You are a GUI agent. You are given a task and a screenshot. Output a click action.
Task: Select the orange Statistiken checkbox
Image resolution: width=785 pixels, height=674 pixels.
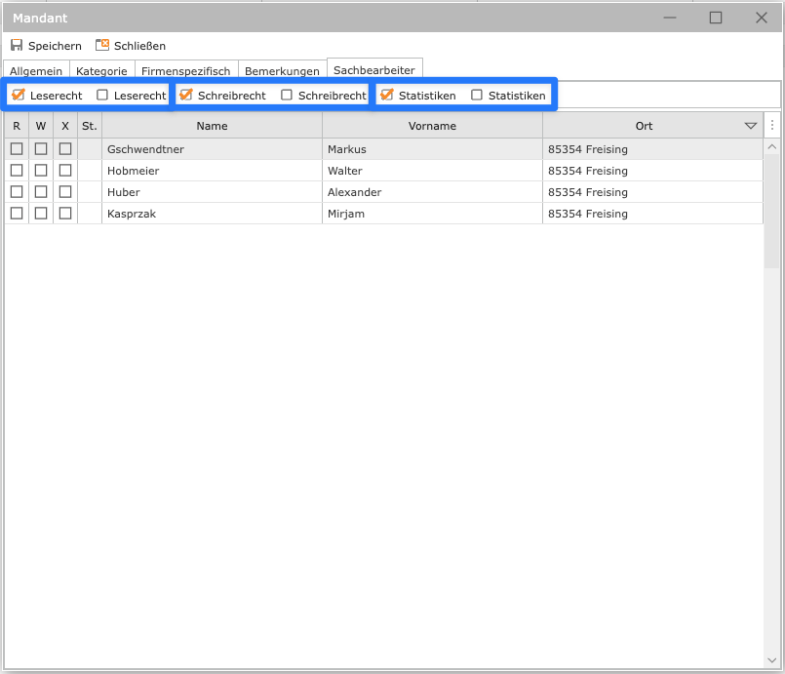[x=387, y=96]
